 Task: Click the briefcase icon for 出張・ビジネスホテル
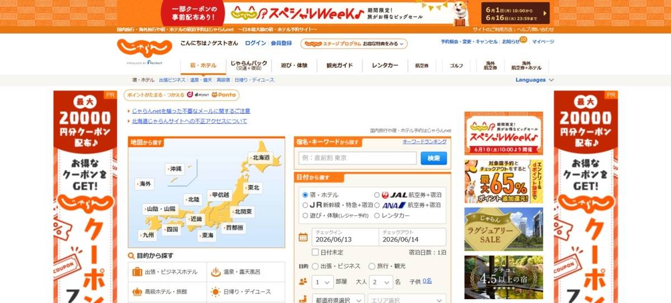tap(137, 272)
